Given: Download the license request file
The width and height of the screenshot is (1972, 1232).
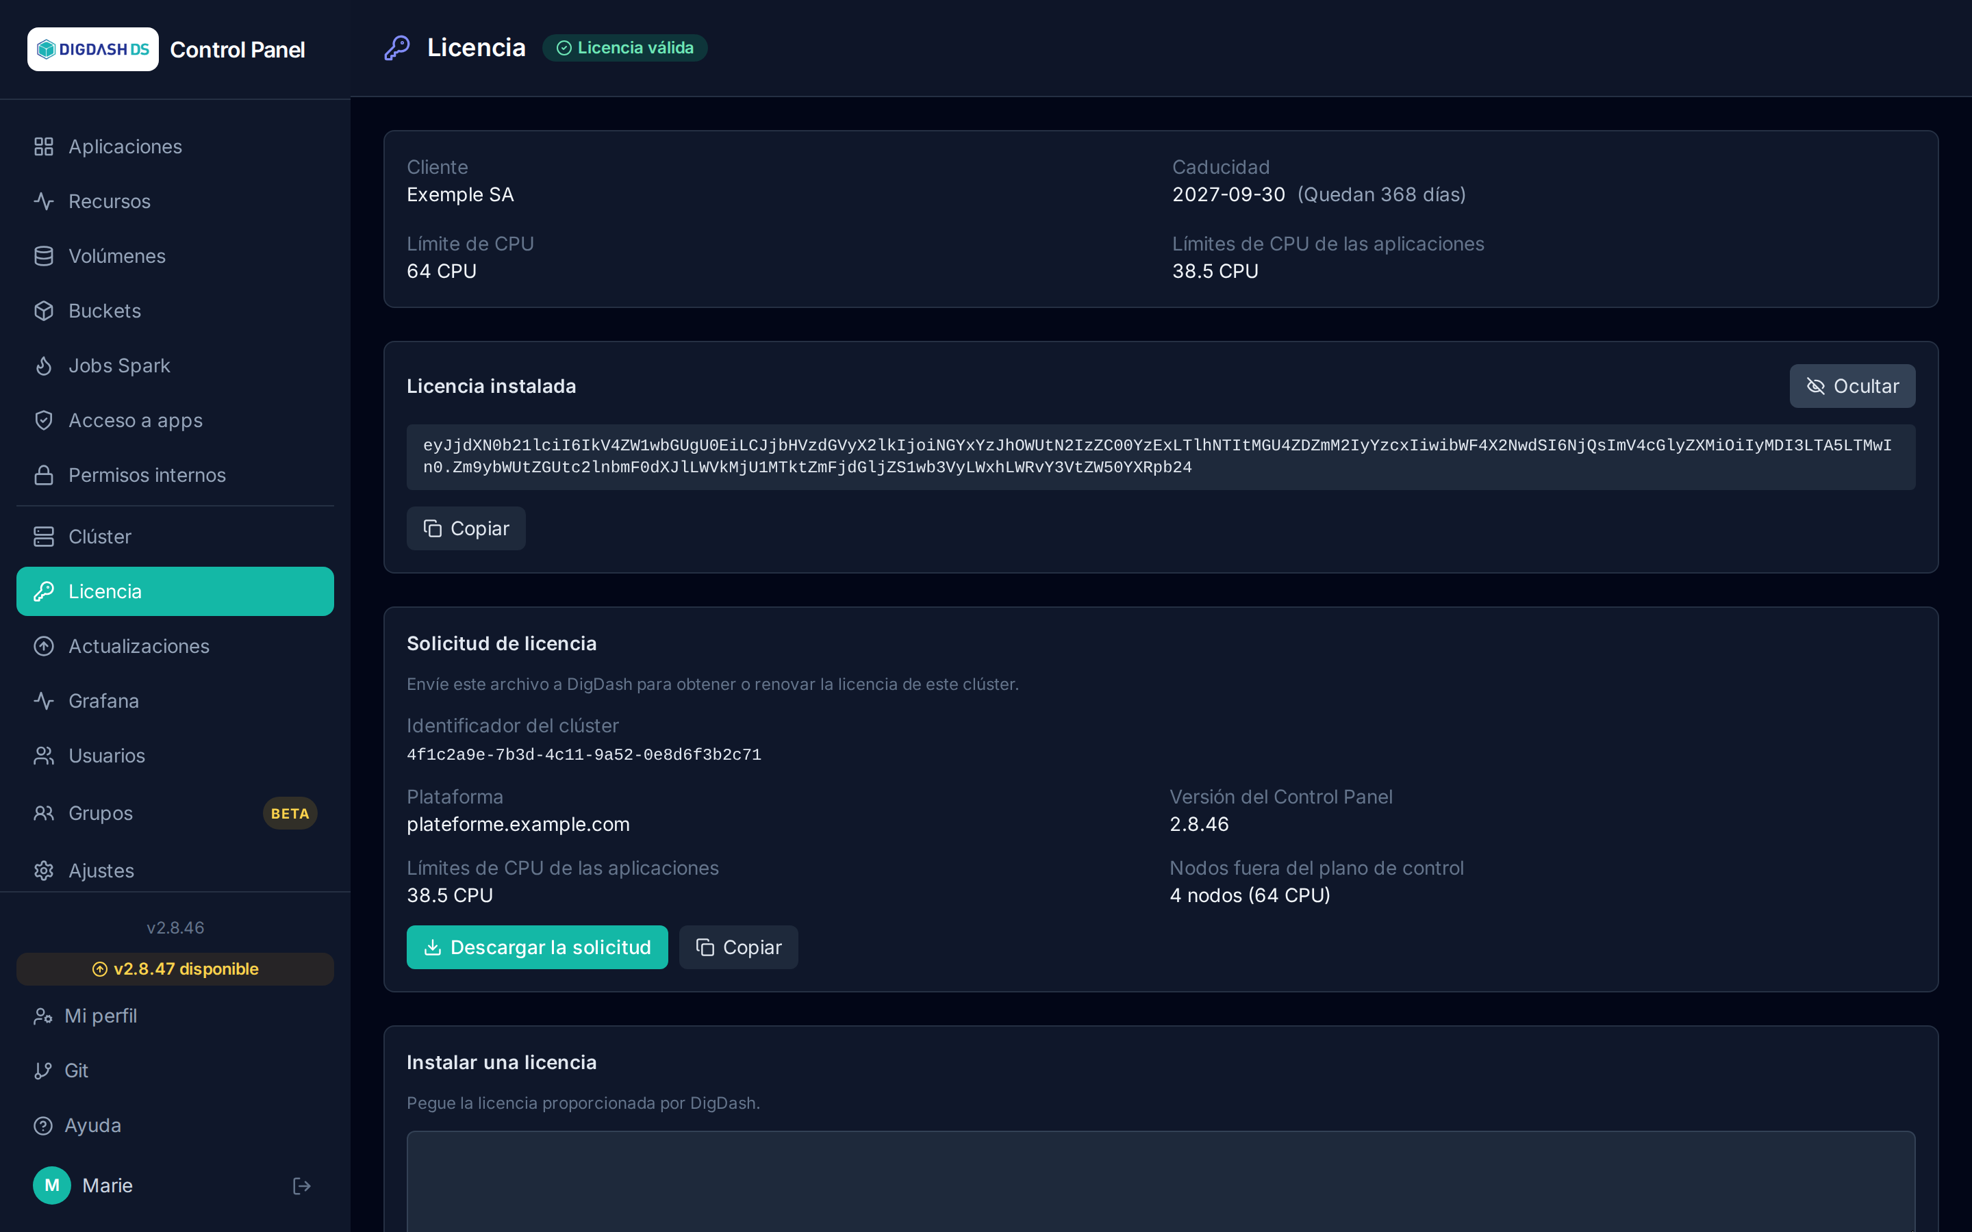Looking at the screenshot, I should point(537,948).
